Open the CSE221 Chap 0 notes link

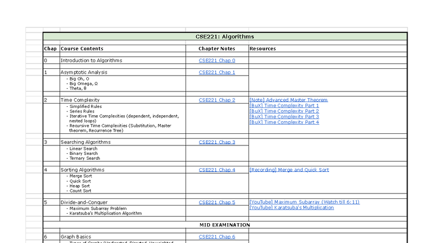(216, 61)
